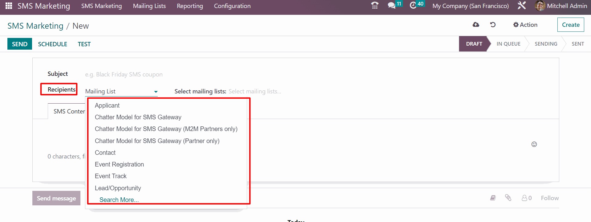Screen dimensions: 591x222
Task: Click Mitchell Admin user avatar
Action: 540,6
